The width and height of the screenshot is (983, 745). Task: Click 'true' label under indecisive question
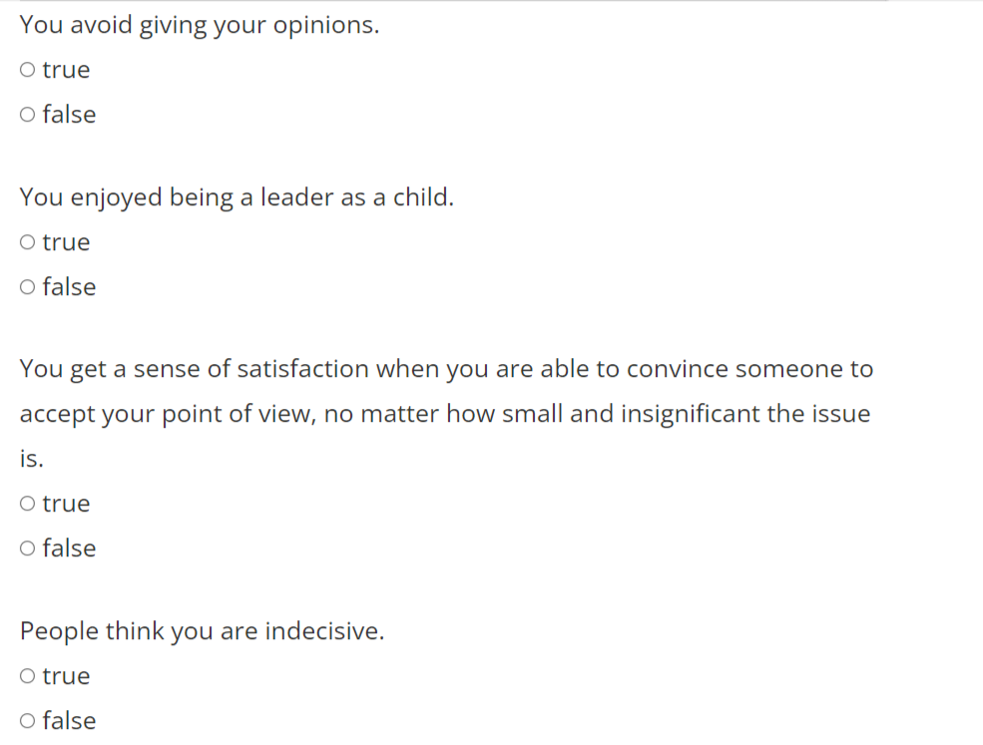66,675
